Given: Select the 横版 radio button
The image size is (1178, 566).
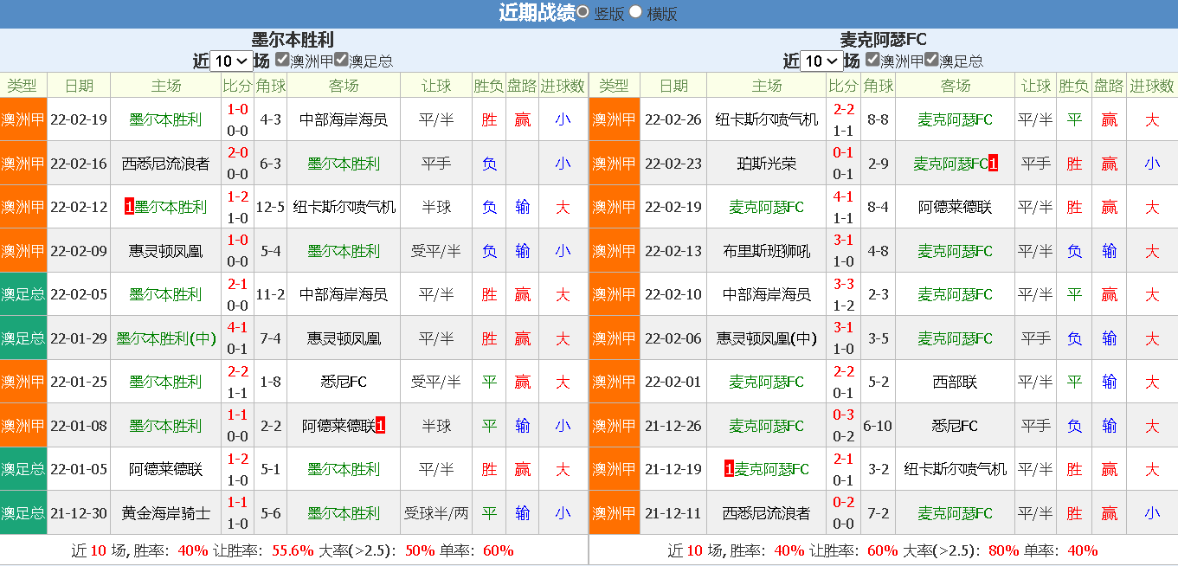Looking at the screenshot, I should [635, 12].
